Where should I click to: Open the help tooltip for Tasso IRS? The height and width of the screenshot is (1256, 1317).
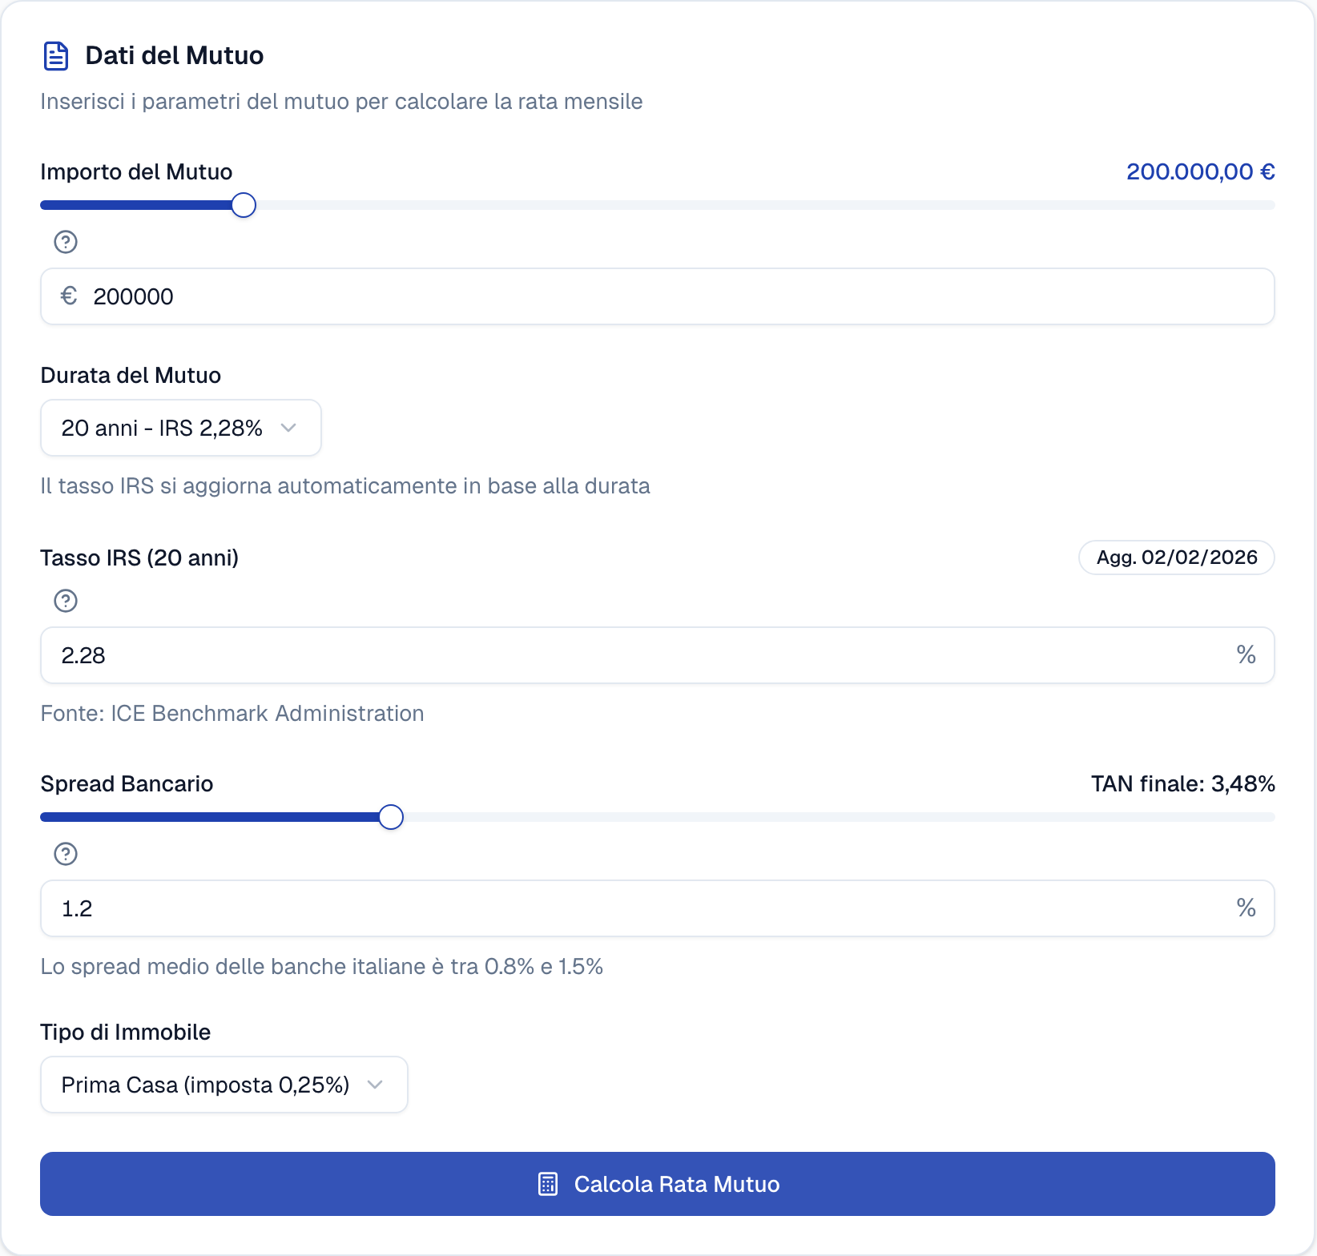point(65,601)
